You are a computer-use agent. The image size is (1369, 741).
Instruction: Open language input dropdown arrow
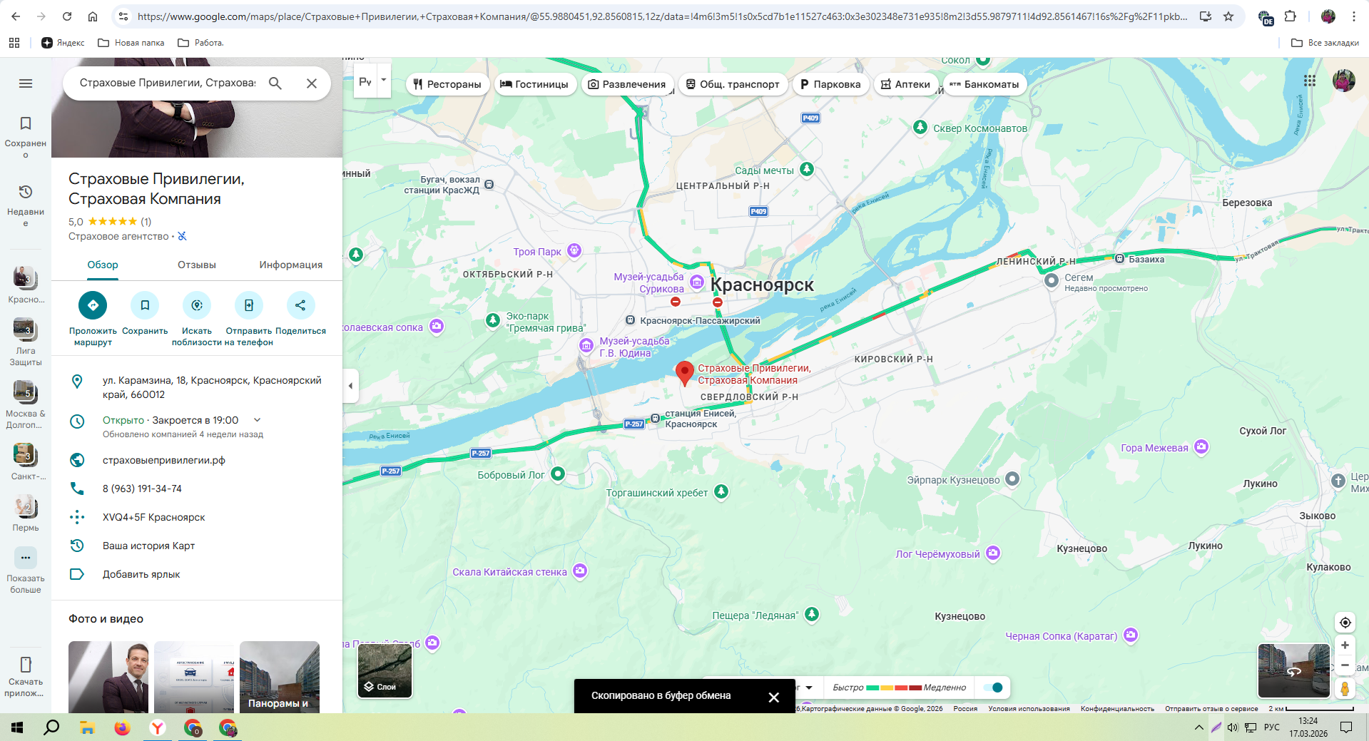tap(384, 80)
